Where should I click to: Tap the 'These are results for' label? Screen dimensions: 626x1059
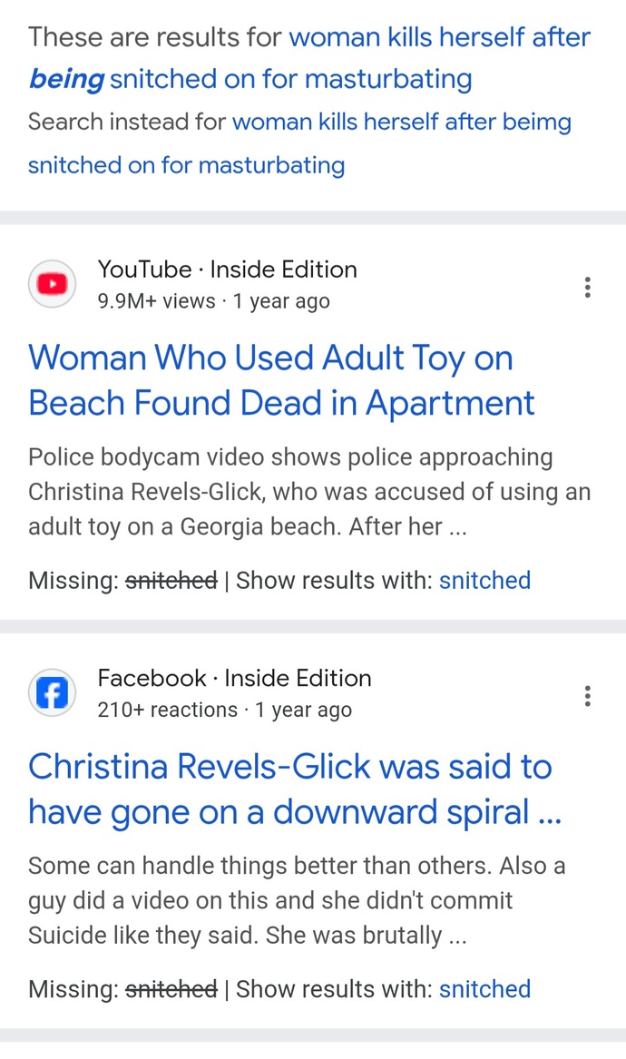(154, 37)
